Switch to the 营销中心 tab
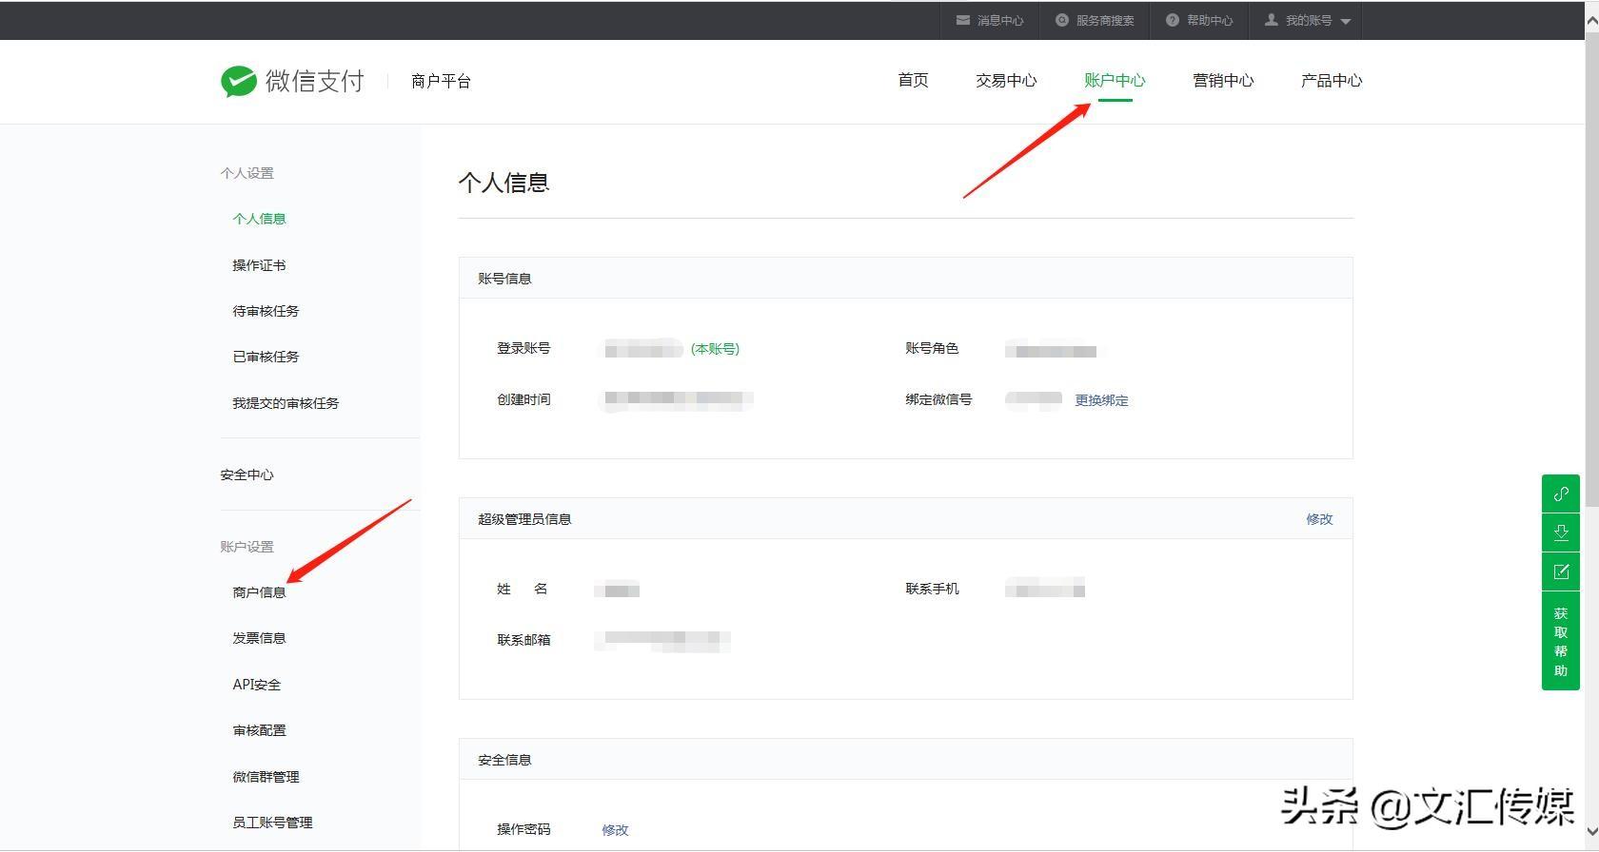The image size is (1599, 852). tap(1223, 81)
